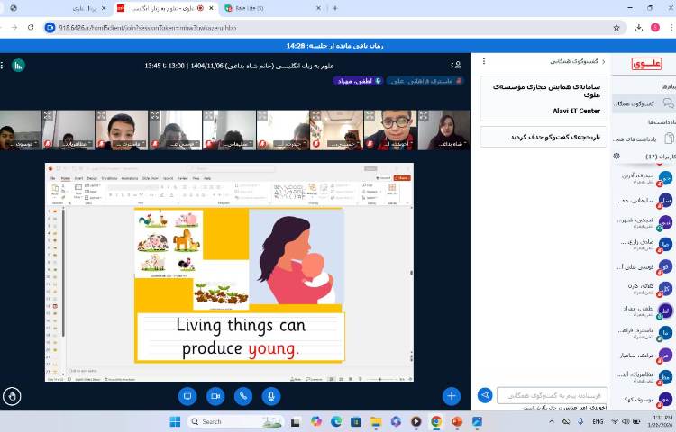Image resolution: width=676 pixels, height=432 pixels.
Task: Click the Windows Start button
Action: [175, 421]
